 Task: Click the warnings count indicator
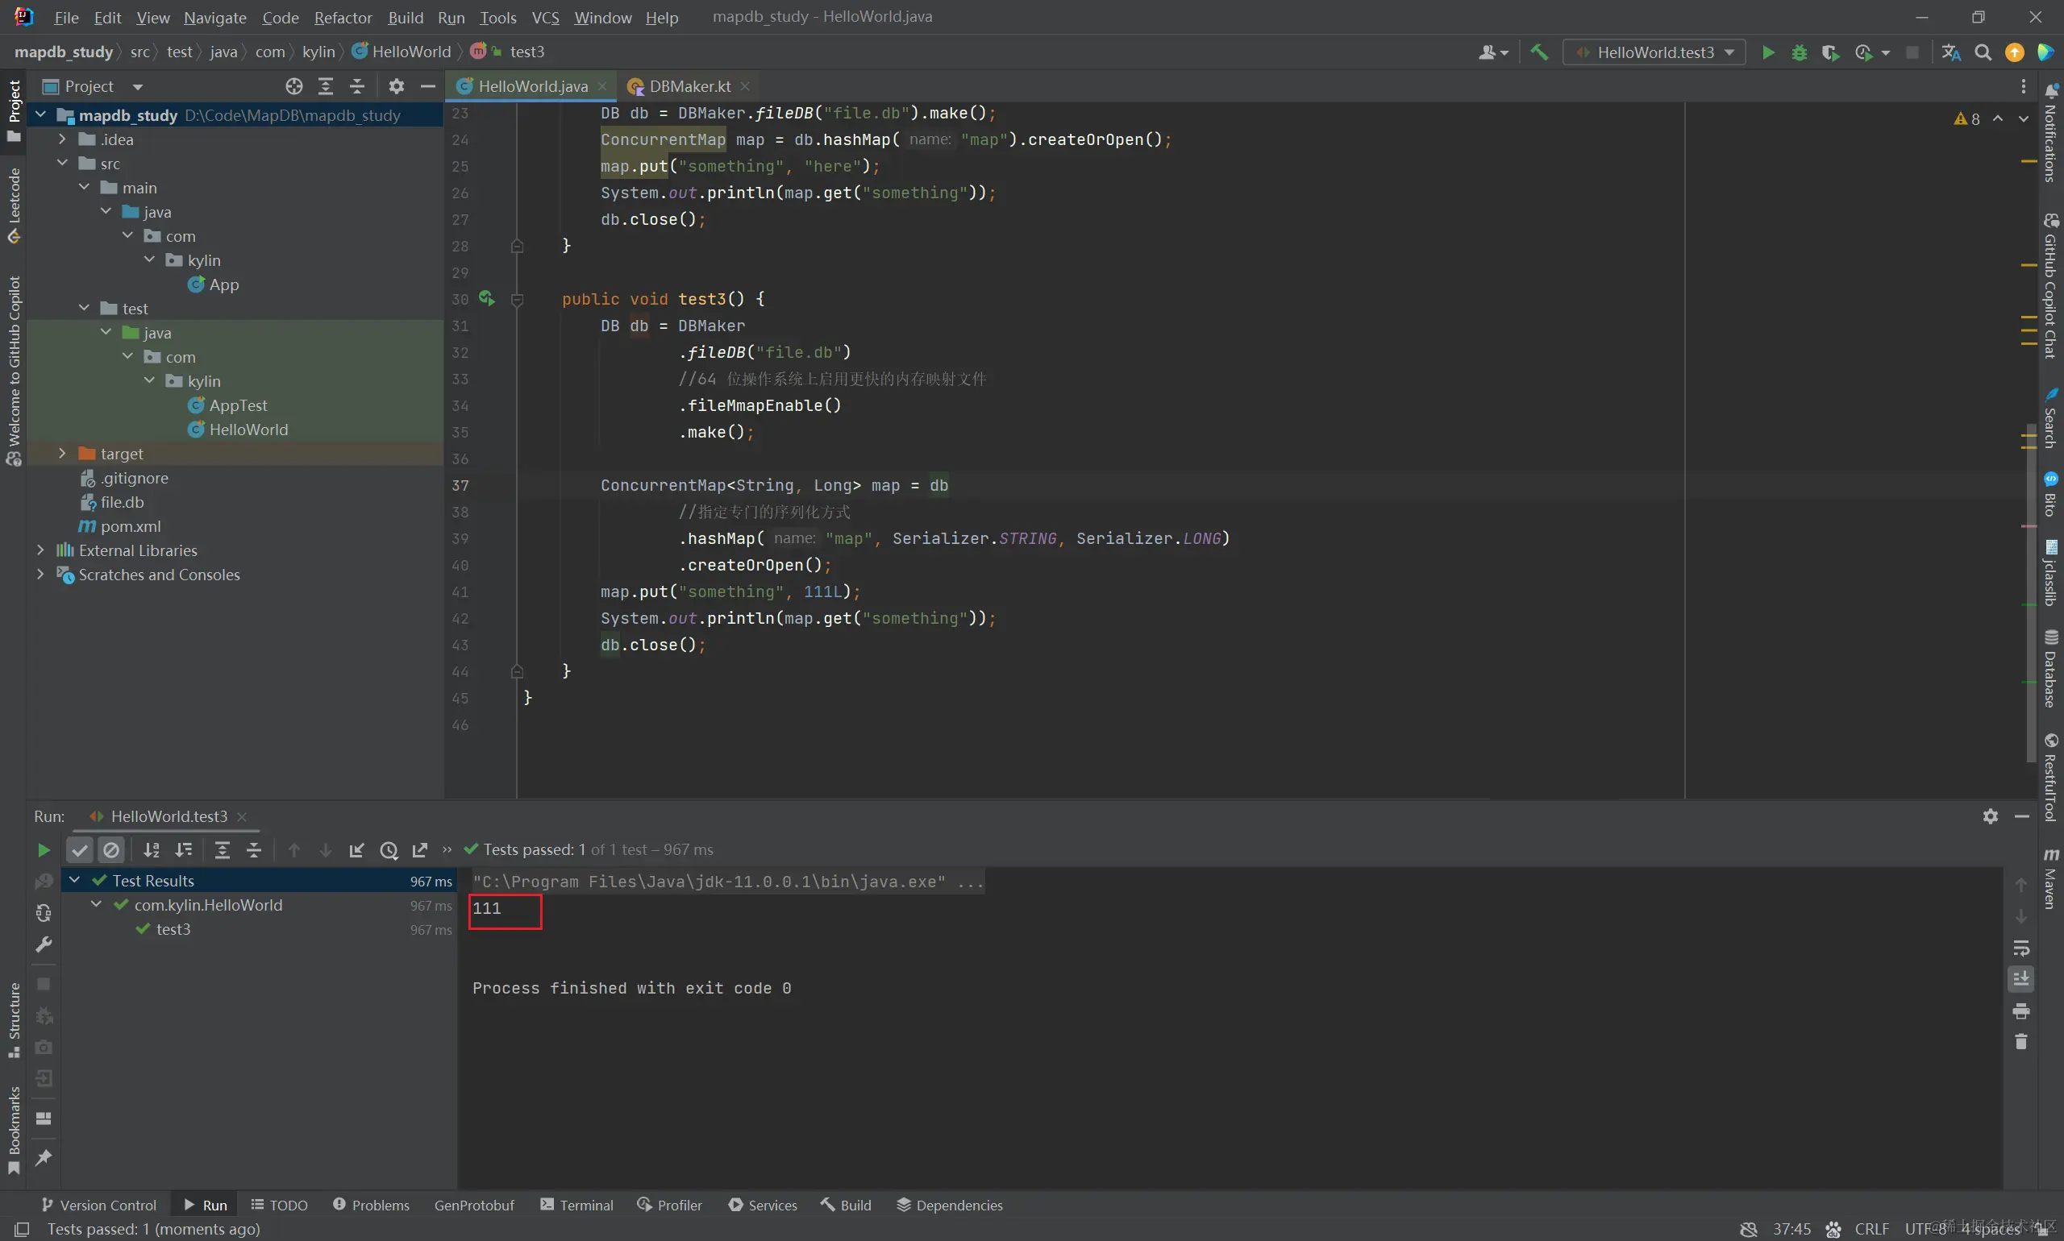click(1967, 118)
